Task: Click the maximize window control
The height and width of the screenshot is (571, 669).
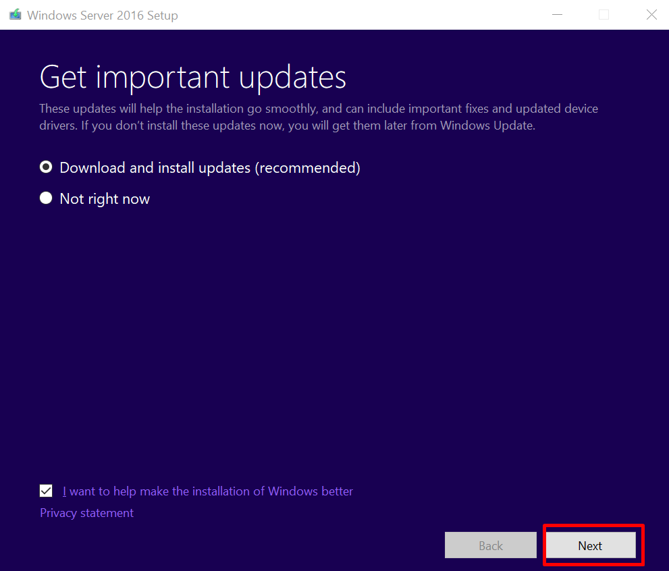Action: pyautogui.click(x=603, y=14)
